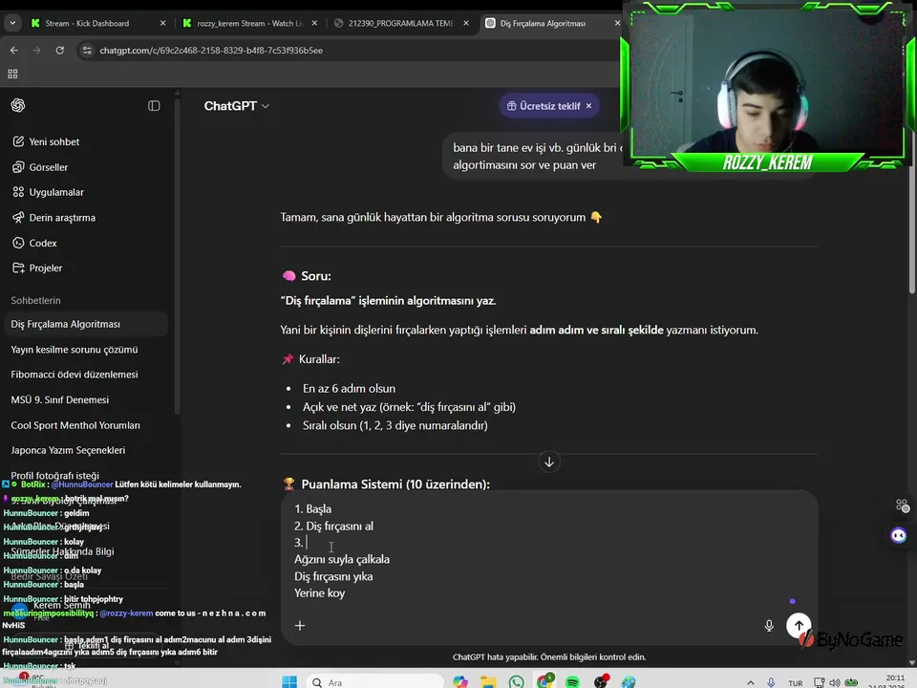Open the ChatGPT logo home icon
The height and width of the screenshot is (688, 917).
point(18,105)
